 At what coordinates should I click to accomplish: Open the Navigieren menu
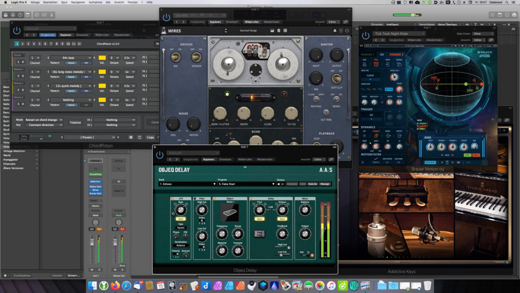point(78,2)
